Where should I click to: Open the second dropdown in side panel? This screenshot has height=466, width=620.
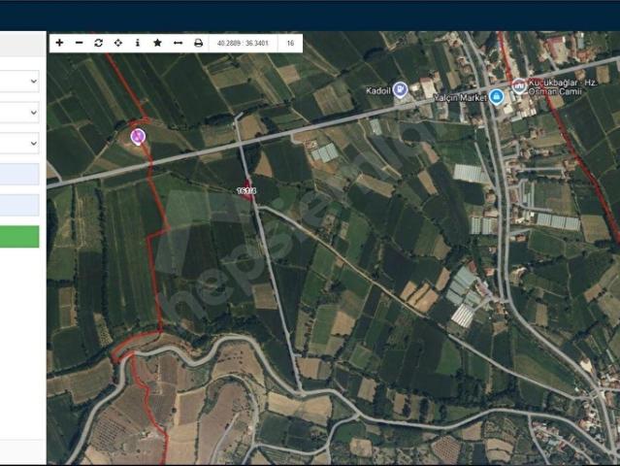pos(19,113)
